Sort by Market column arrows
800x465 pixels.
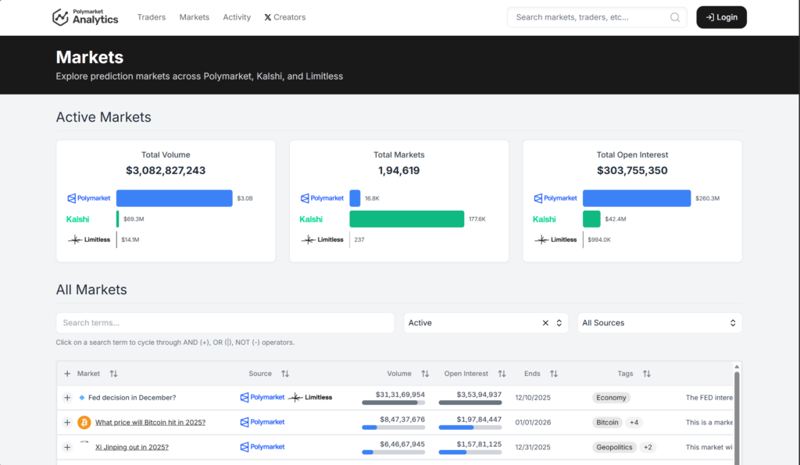pos(114,374)
